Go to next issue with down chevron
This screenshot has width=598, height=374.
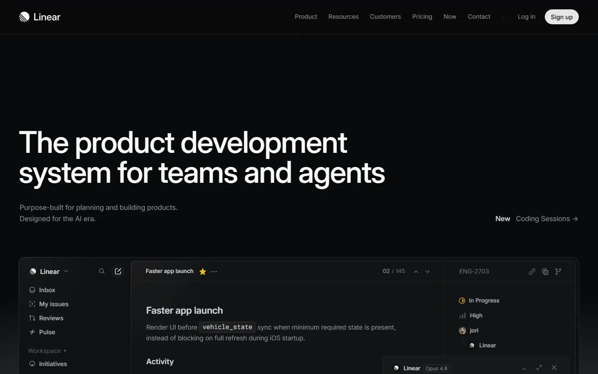[x=427, y=272]
